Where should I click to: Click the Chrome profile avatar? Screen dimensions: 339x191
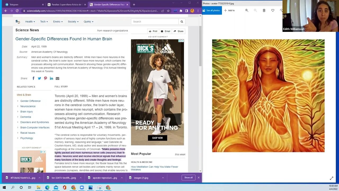point(192,11)
